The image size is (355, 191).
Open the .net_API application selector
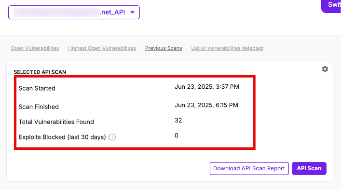[74, 12]
